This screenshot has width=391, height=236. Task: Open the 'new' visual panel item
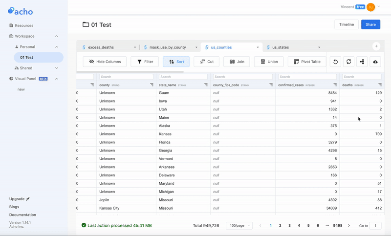(21, 89)
